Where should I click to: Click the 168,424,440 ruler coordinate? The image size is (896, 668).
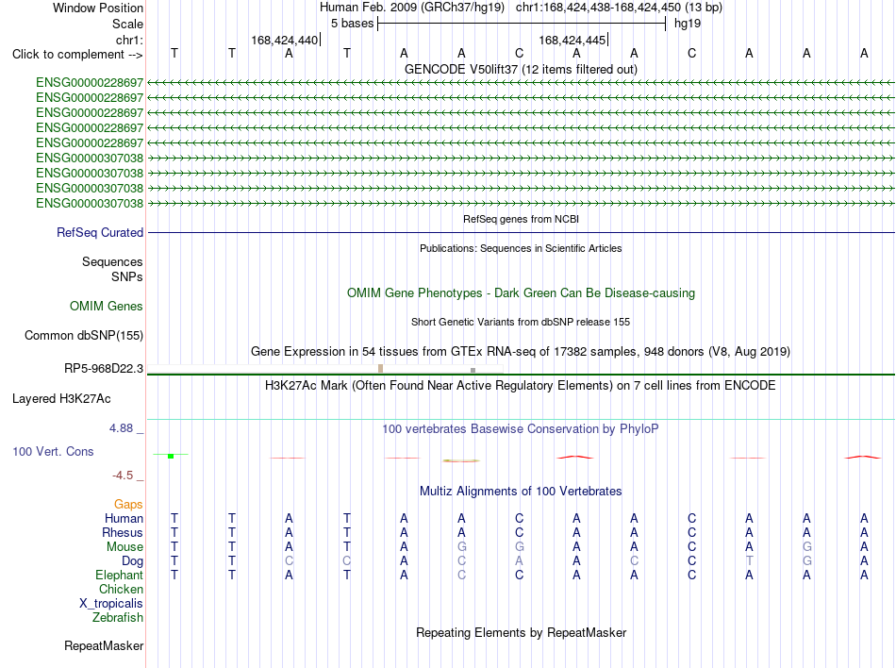pos(285,40)
